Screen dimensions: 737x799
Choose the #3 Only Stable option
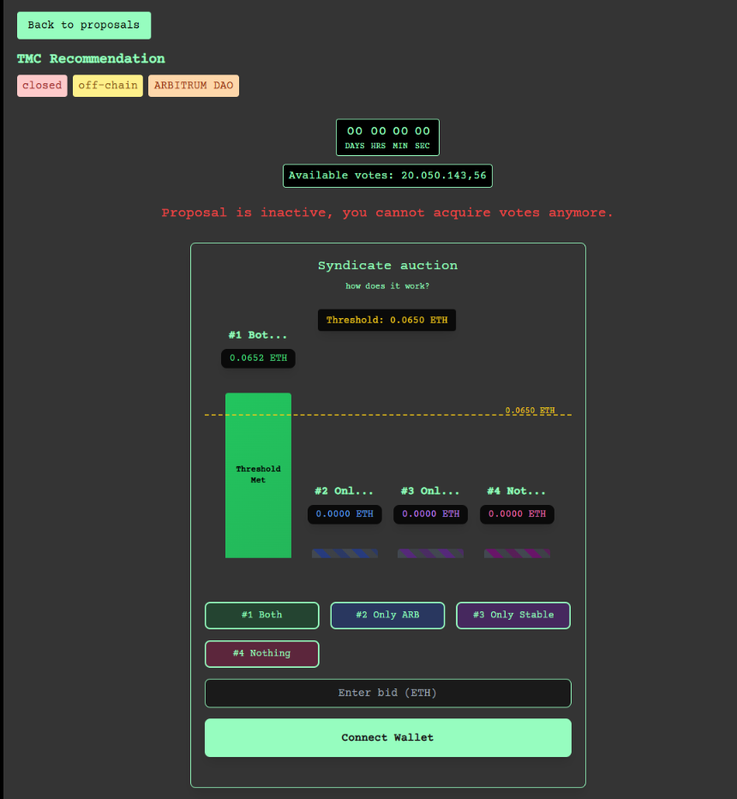tap(512, 616)
